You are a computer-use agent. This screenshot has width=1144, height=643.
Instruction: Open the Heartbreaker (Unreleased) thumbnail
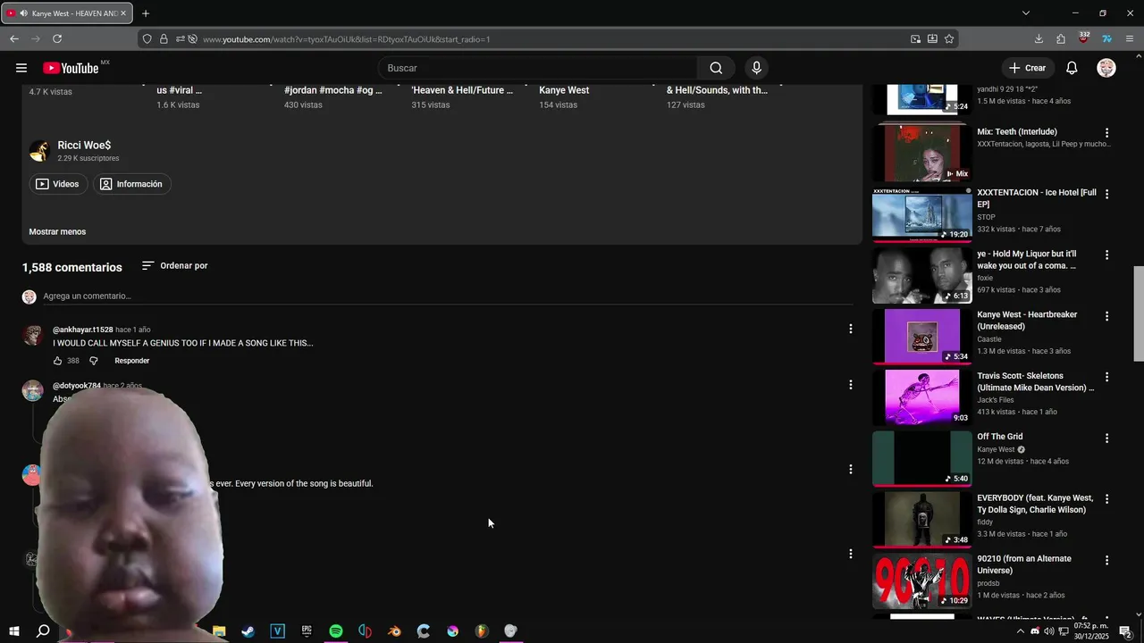pyautogui.click(x=921, y=337)
